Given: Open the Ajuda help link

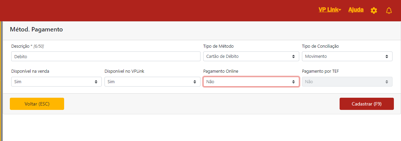Looking at the screenshot, I should 356,10.
